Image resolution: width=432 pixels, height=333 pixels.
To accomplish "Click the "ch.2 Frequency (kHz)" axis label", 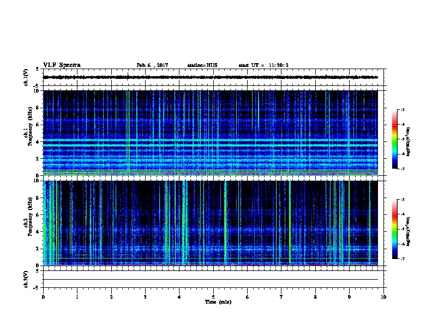I will click(28, 217).
